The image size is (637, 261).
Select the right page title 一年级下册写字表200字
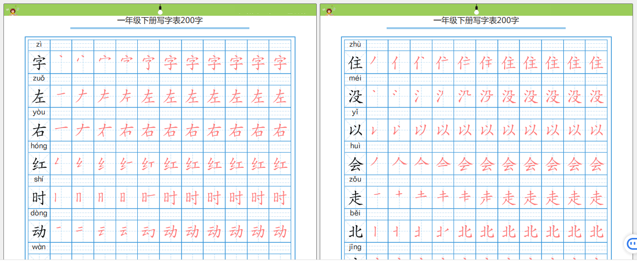(x=476, y=21)
